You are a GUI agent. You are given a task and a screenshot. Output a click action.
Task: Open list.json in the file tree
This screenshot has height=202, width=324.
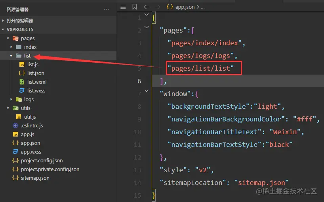(36, 73)
